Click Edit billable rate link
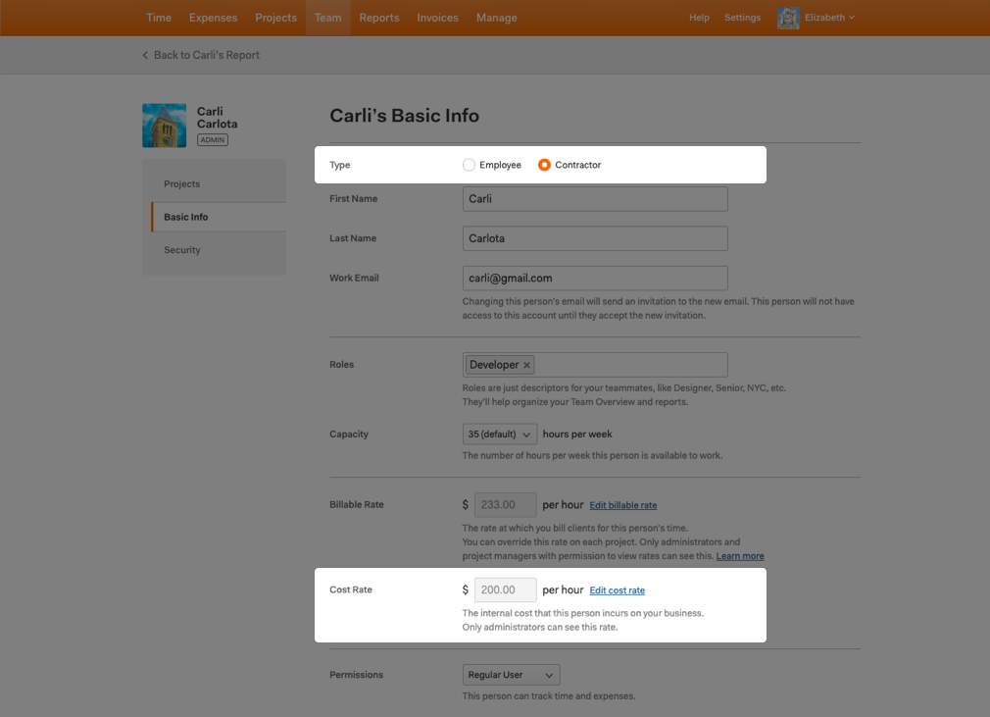The height and width of the screenshot is (717, 990). [623, 505]
